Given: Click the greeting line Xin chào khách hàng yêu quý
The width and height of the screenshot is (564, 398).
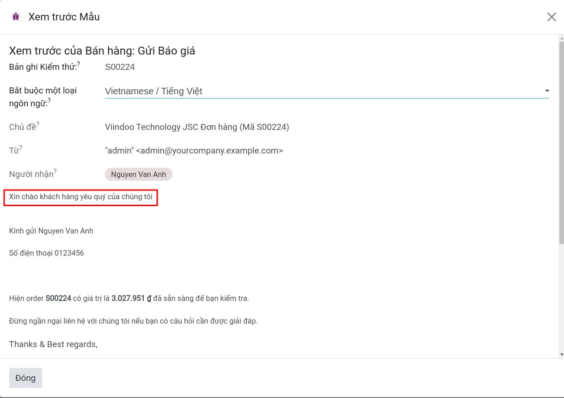Looking at the screenshot, I should (x=81, y=197).
